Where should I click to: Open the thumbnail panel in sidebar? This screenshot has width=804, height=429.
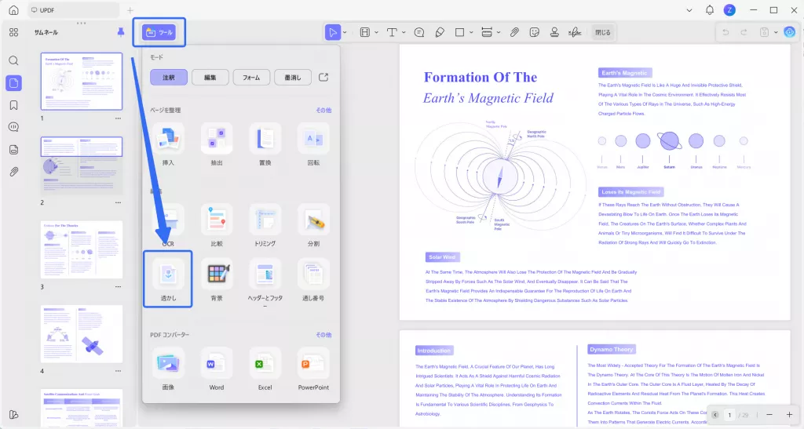14,83
